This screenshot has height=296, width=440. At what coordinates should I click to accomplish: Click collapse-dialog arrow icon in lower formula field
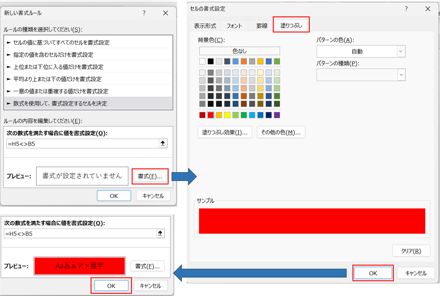tap(160, 233)
